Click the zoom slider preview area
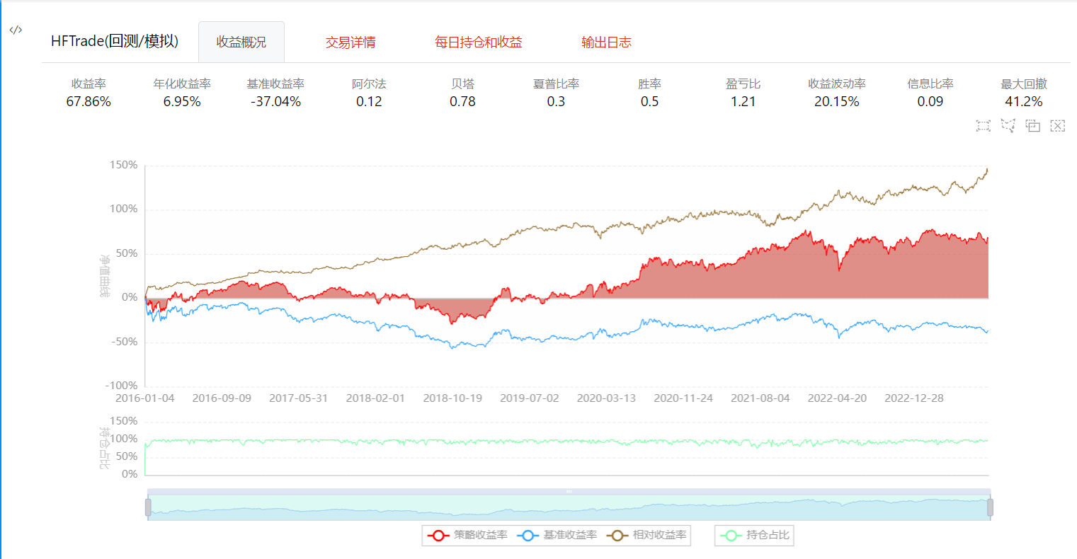Screen dimensions: 1077x559 pyautogui.click(x=569, y=508)
